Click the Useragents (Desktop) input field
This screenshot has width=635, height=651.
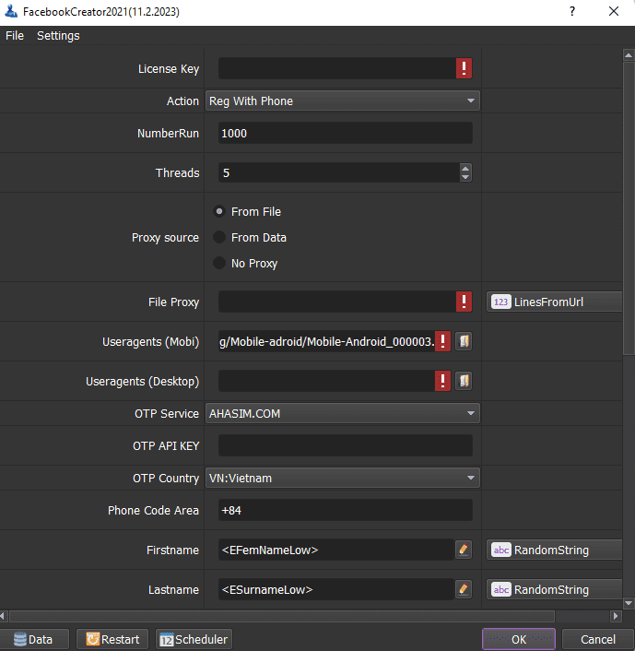326,381
